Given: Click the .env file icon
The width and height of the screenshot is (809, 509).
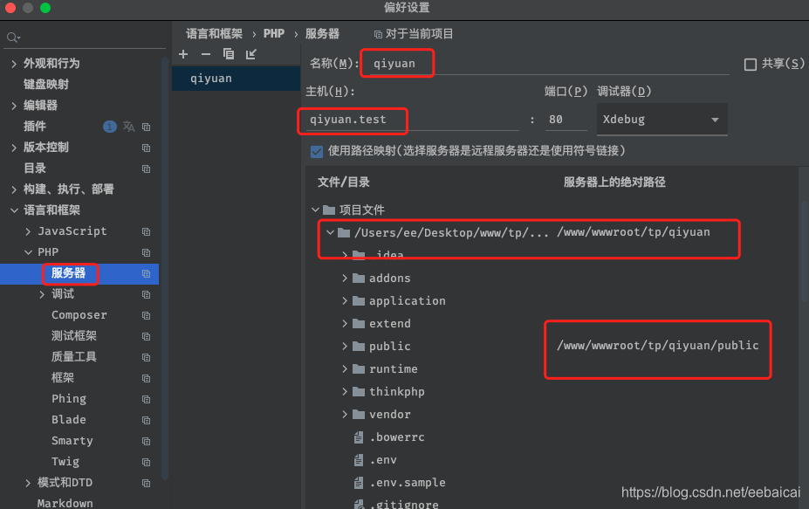Looking at the screenshot, I should (x=358, y=460).
